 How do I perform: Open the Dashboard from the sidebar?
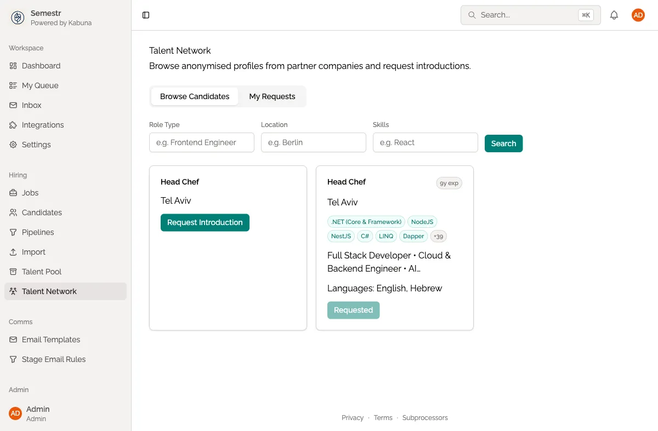click(x=41, y=66)
